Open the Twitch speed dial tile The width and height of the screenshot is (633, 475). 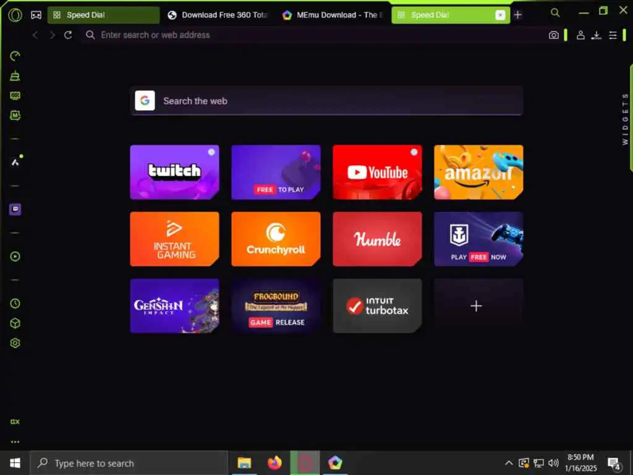[174, 172]
